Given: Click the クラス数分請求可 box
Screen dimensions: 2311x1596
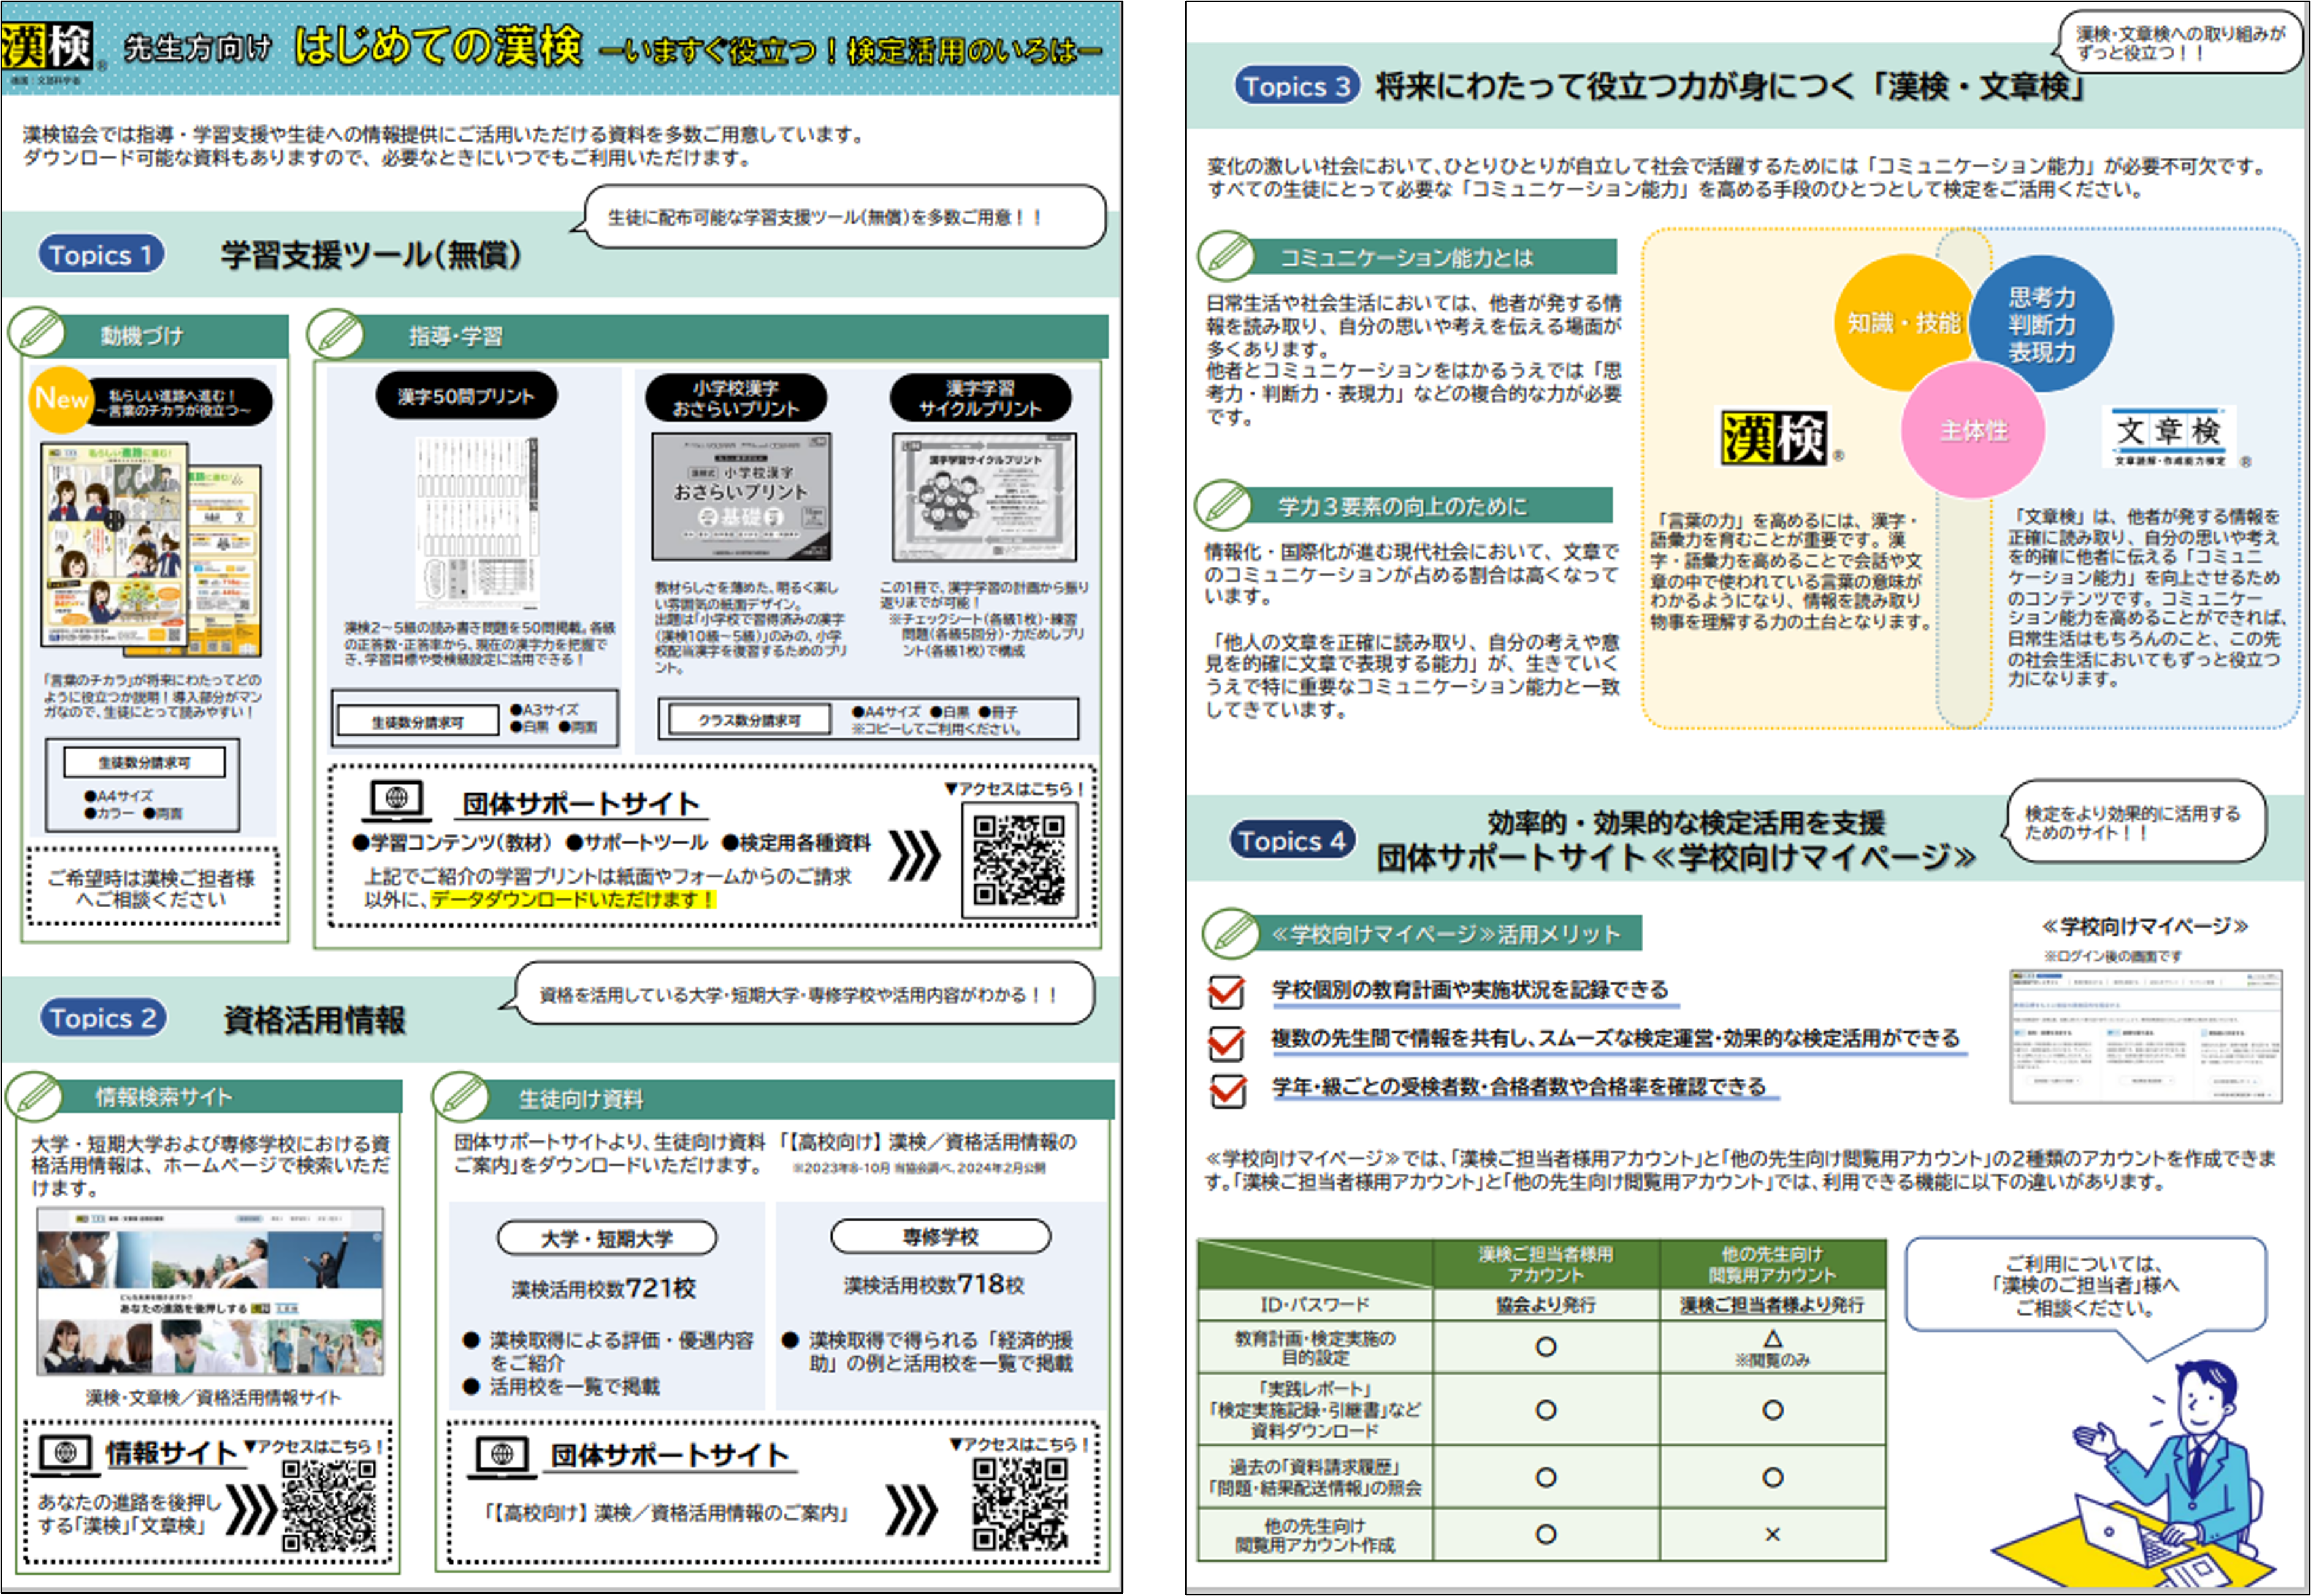Looking at the screenshot, I should coord(749,719).
